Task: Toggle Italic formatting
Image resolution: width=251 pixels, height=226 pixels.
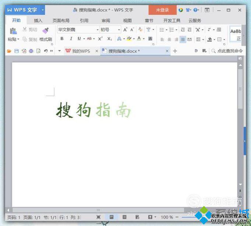Action: pyautogui.click(x=71, y=39)
